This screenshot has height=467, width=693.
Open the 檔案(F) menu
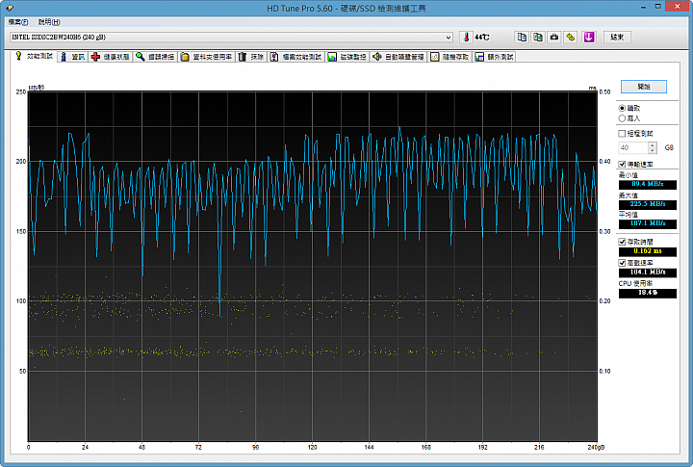pos(19,21)
